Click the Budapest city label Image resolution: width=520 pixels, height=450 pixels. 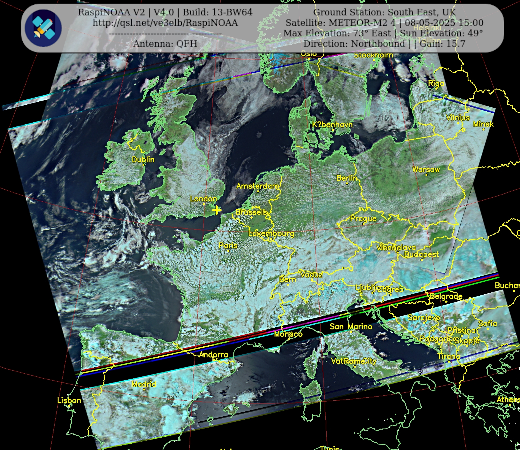click(x=421, y=254)
